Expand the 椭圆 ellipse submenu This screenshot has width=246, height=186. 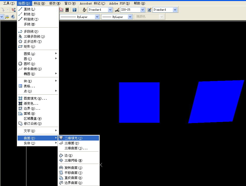tap(38, 74)
